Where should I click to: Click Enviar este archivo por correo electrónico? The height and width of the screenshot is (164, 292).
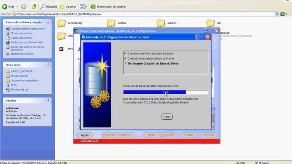(27, 48)
